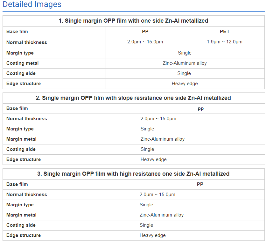Click the first table title about Zn-Al metallized film

133,21
